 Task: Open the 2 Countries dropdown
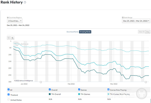pos(15,21)
